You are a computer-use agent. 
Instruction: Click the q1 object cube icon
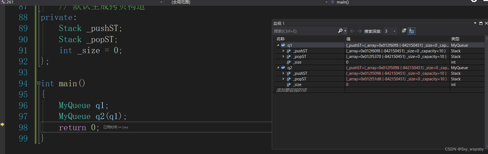click(283, 45)
